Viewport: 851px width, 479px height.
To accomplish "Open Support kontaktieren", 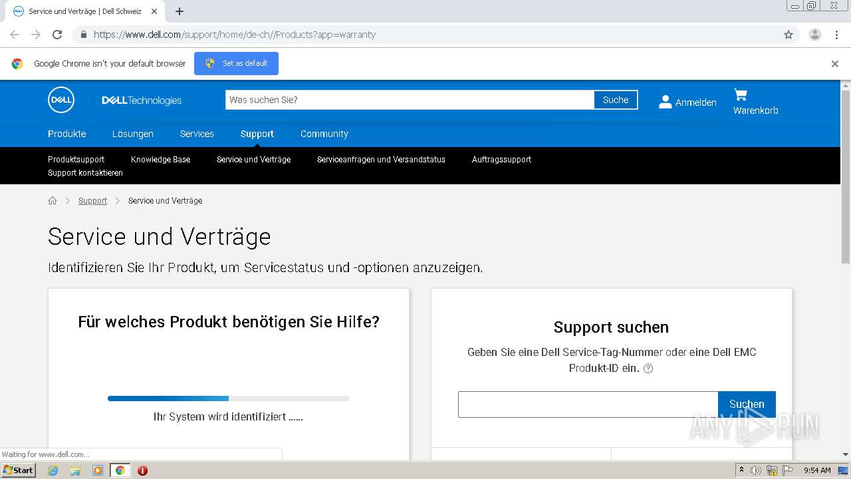I will 86,173.
